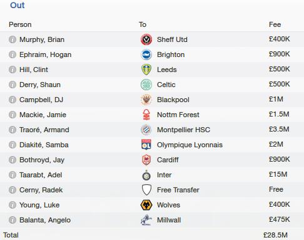
Task: Click the Cardiff club name
Action: [168, 160]
